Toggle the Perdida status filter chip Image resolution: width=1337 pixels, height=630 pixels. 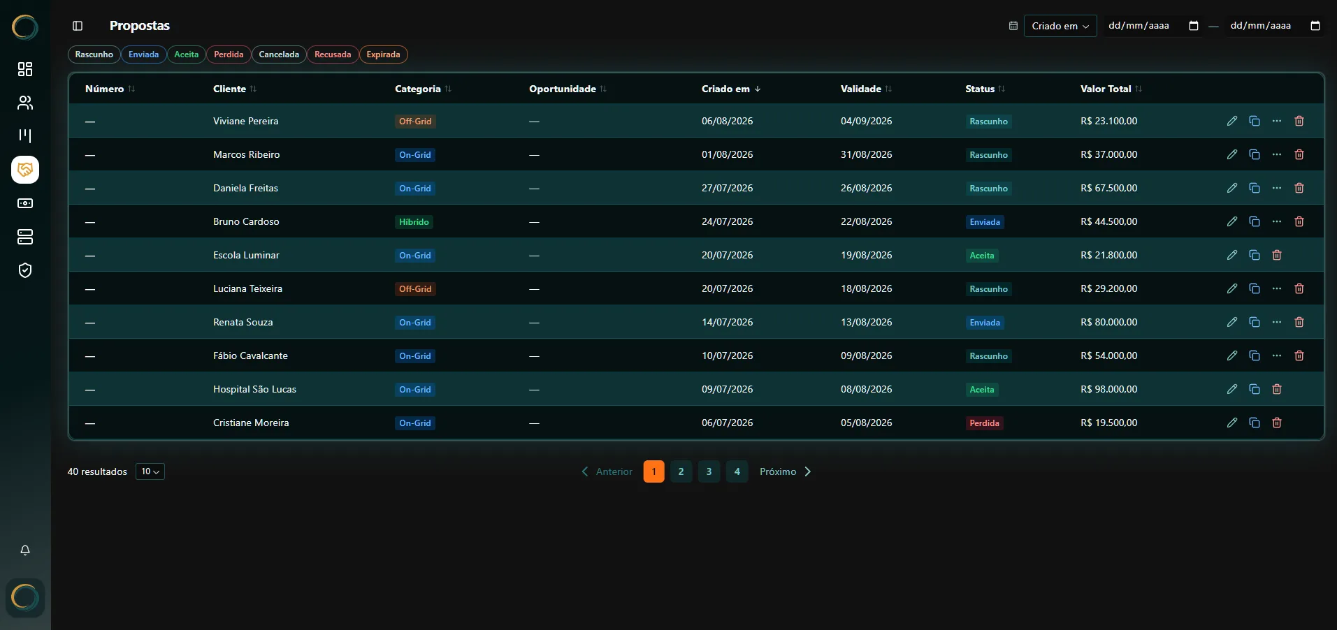(x=229, y=54)
